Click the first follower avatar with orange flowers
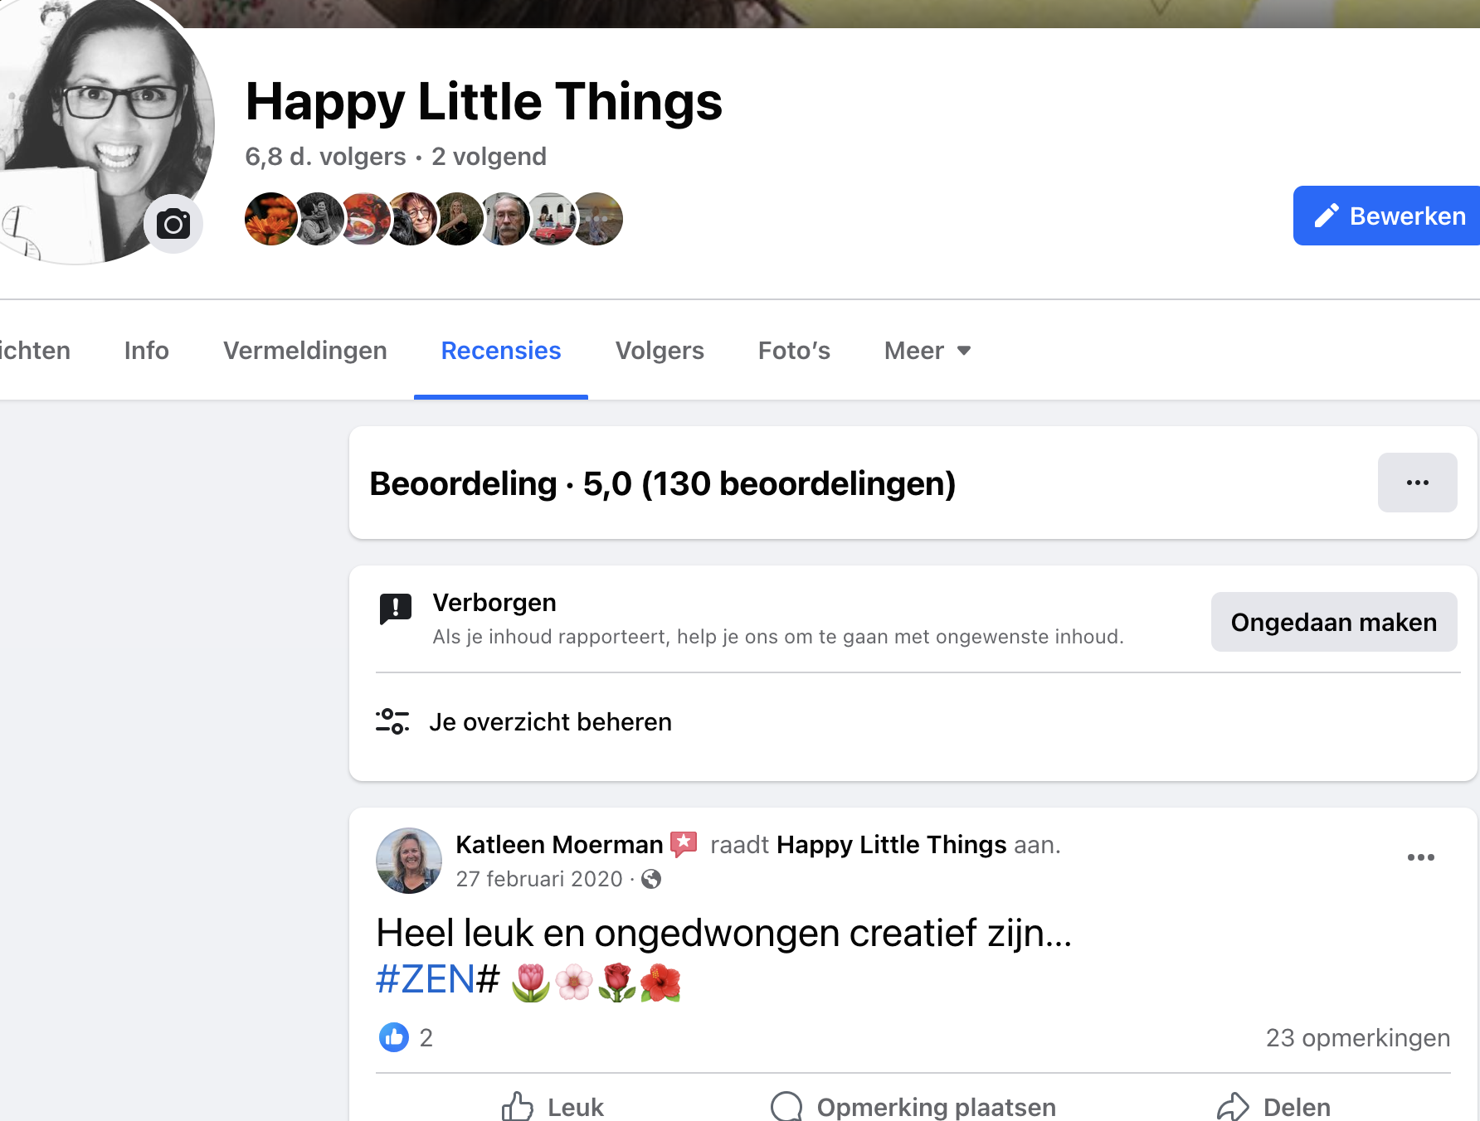Image resolution: width=1480 pixels, height=1121 pixels. point(270,219)
